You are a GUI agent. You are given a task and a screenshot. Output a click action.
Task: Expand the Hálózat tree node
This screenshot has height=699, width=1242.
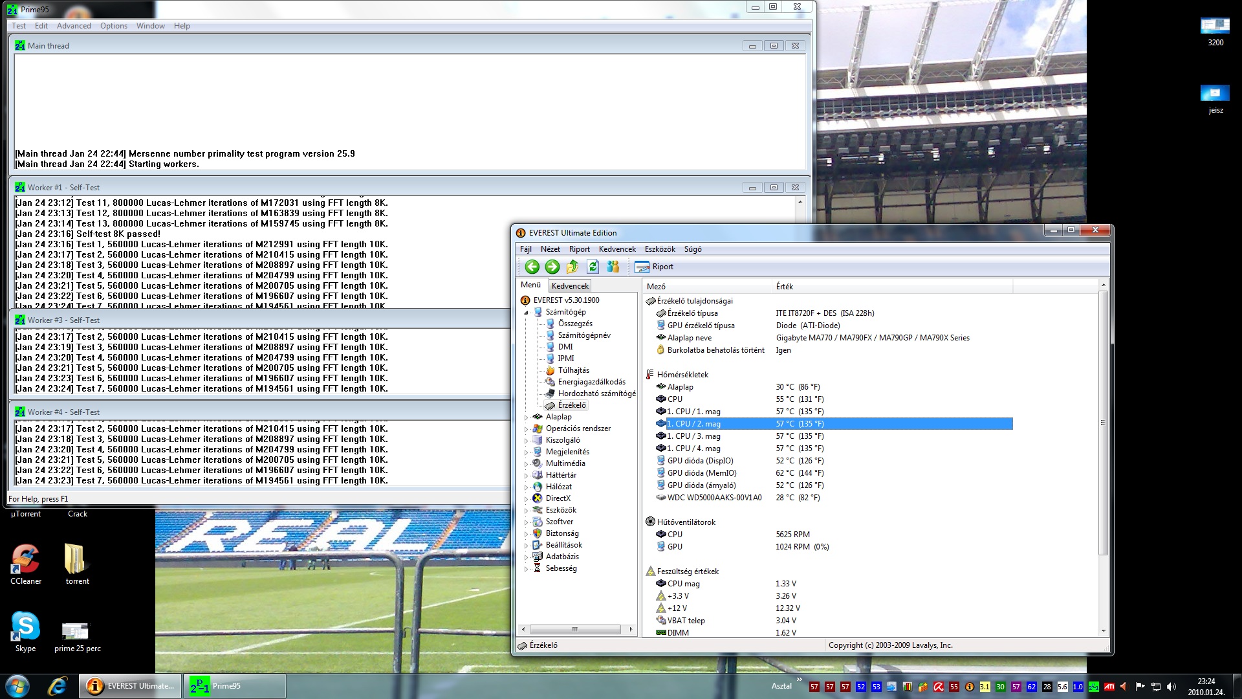(x=526, y=487)
